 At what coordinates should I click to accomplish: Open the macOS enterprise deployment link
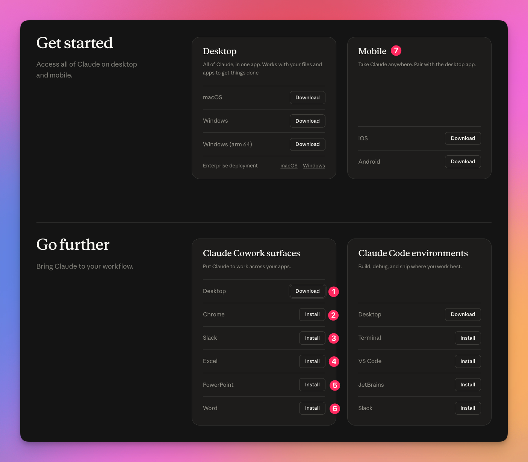tap(289, 166)
